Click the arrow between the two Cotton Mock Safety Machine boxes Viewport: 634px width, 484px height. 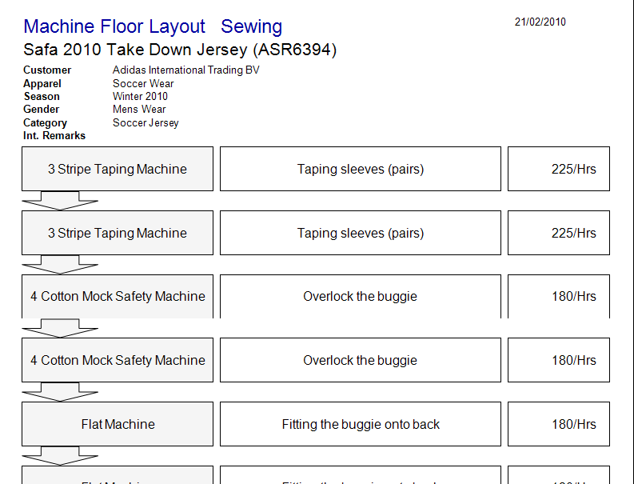pos(60,328)
